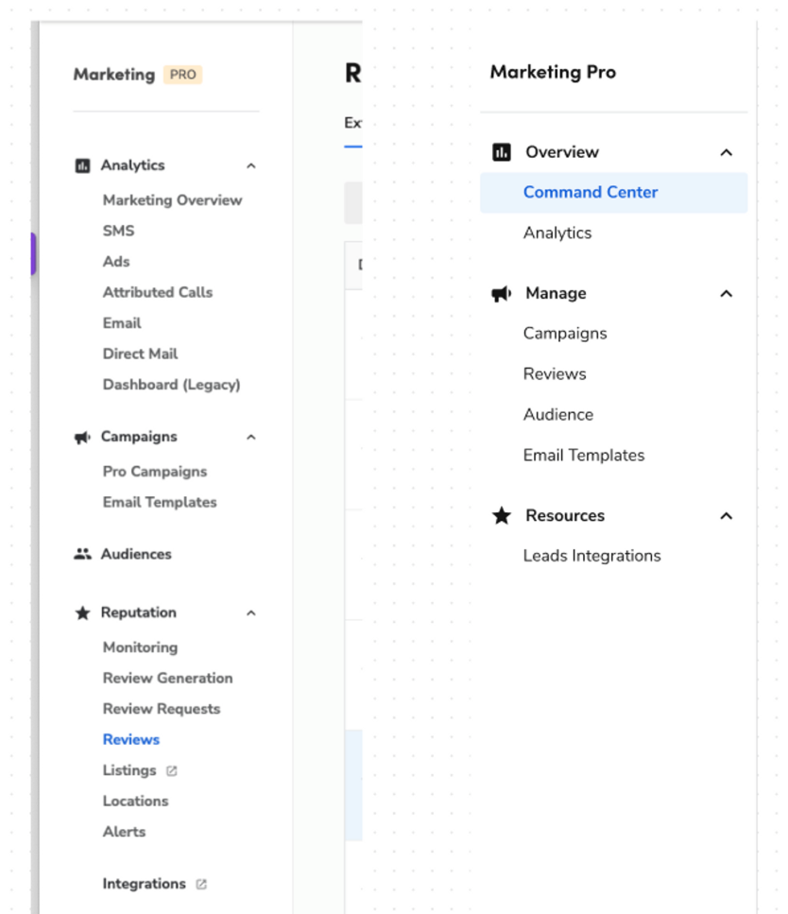Go to Review Requests page
Image resolution: width=788 pixels, height=914 pixels.
tap(161, 709)
